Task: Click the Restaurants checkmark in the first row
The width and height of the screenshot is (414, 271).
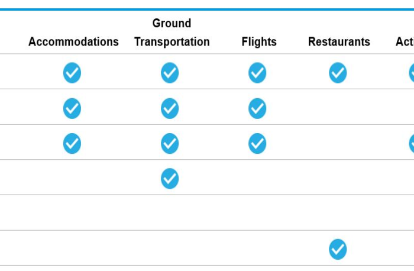Action: click(338, 73)
